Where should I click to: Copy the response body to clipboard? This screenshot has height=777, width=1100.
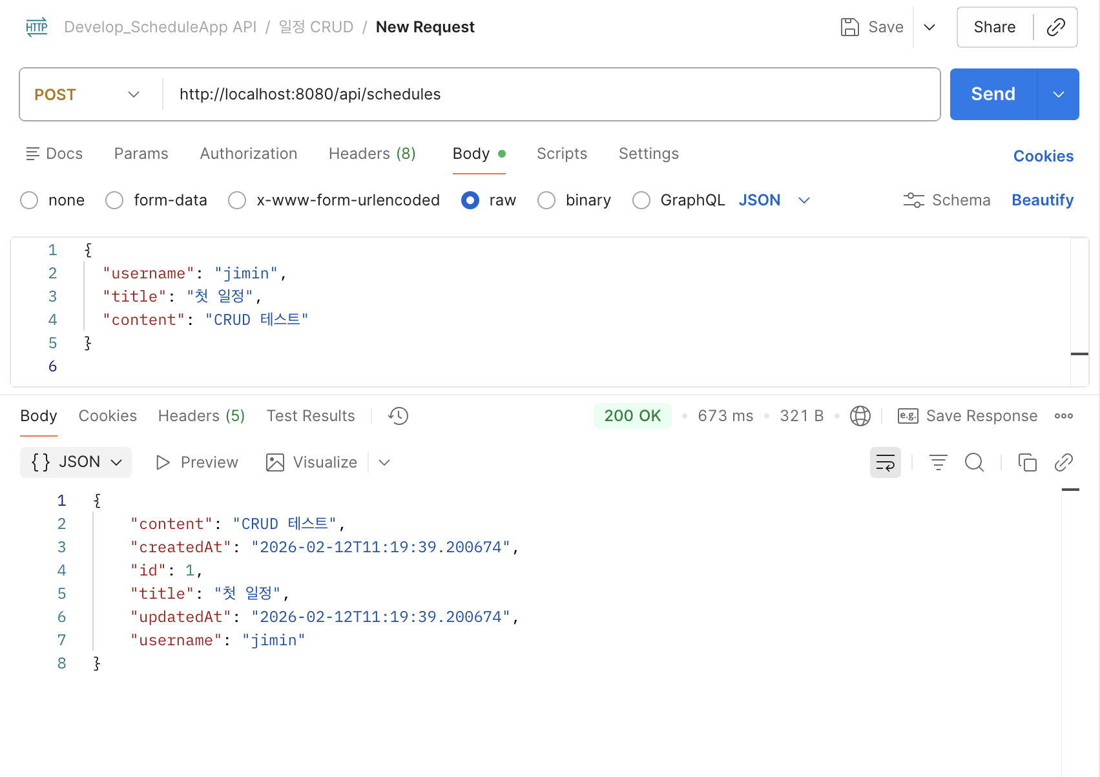click(x=1027, y=462)
